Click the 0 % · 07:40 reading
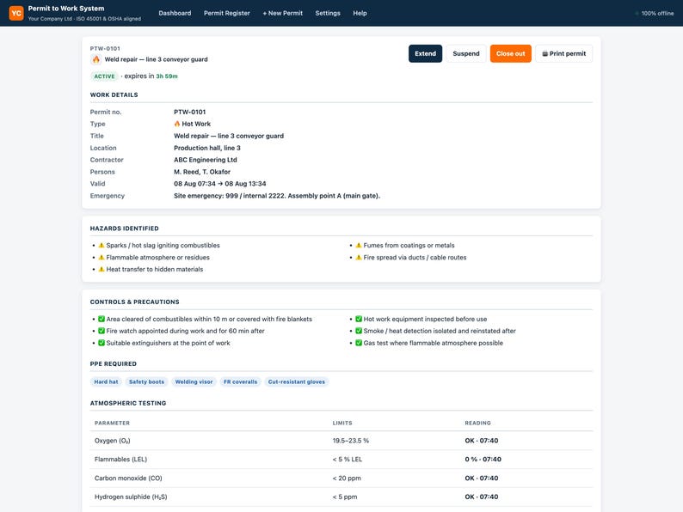The image size is (683, 512). tap(483, 460)
